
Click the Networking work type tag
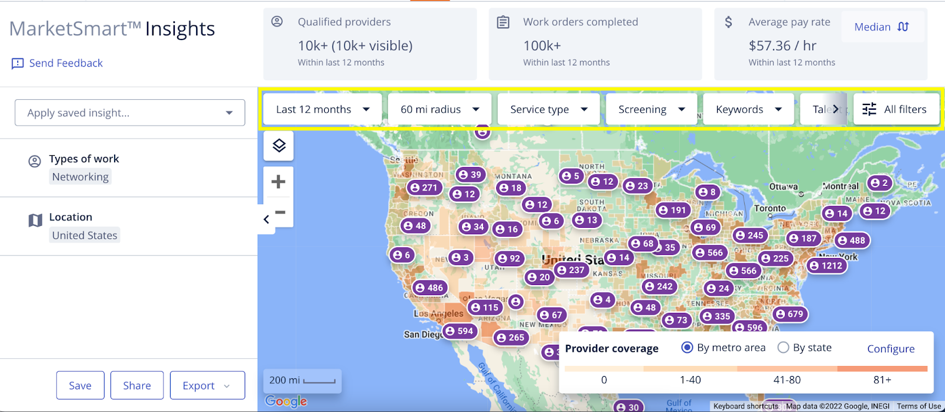80,176
